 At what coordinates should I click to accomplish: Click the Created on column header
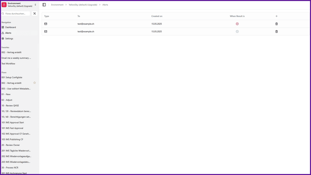157,16
